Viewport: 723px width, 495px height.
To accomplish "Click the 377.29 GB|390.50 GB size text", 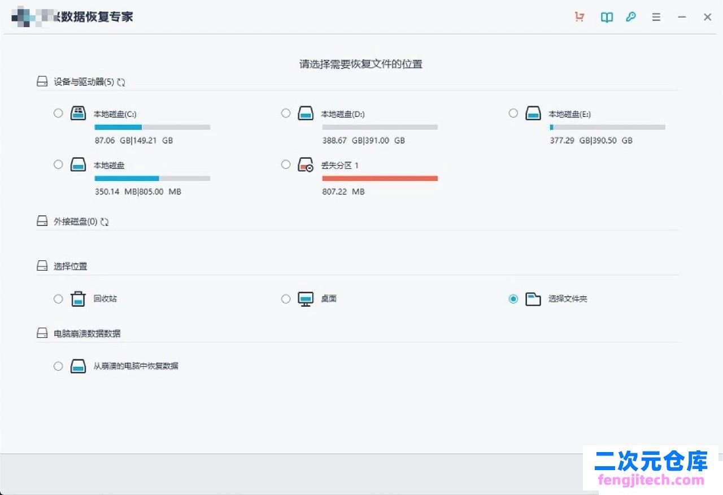I will [591, 140].
